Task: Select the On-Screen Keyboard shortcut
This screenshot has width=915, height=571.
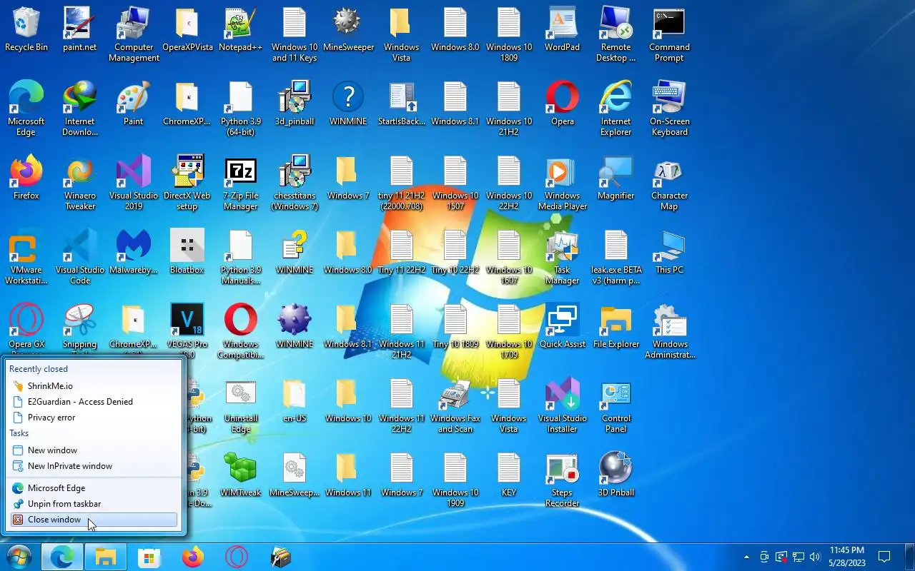Action: click(x=670, y=109)
